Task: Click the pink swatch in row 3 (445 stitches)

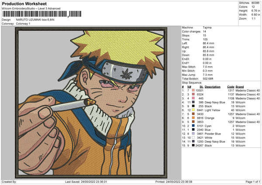Action: [x=193, y=98]
